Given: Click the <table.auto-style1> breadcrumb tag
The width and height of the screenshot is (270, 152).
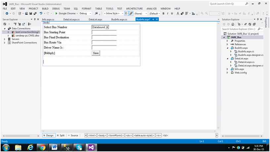Looking at the screenshot, I should click(x=144, y=136).
